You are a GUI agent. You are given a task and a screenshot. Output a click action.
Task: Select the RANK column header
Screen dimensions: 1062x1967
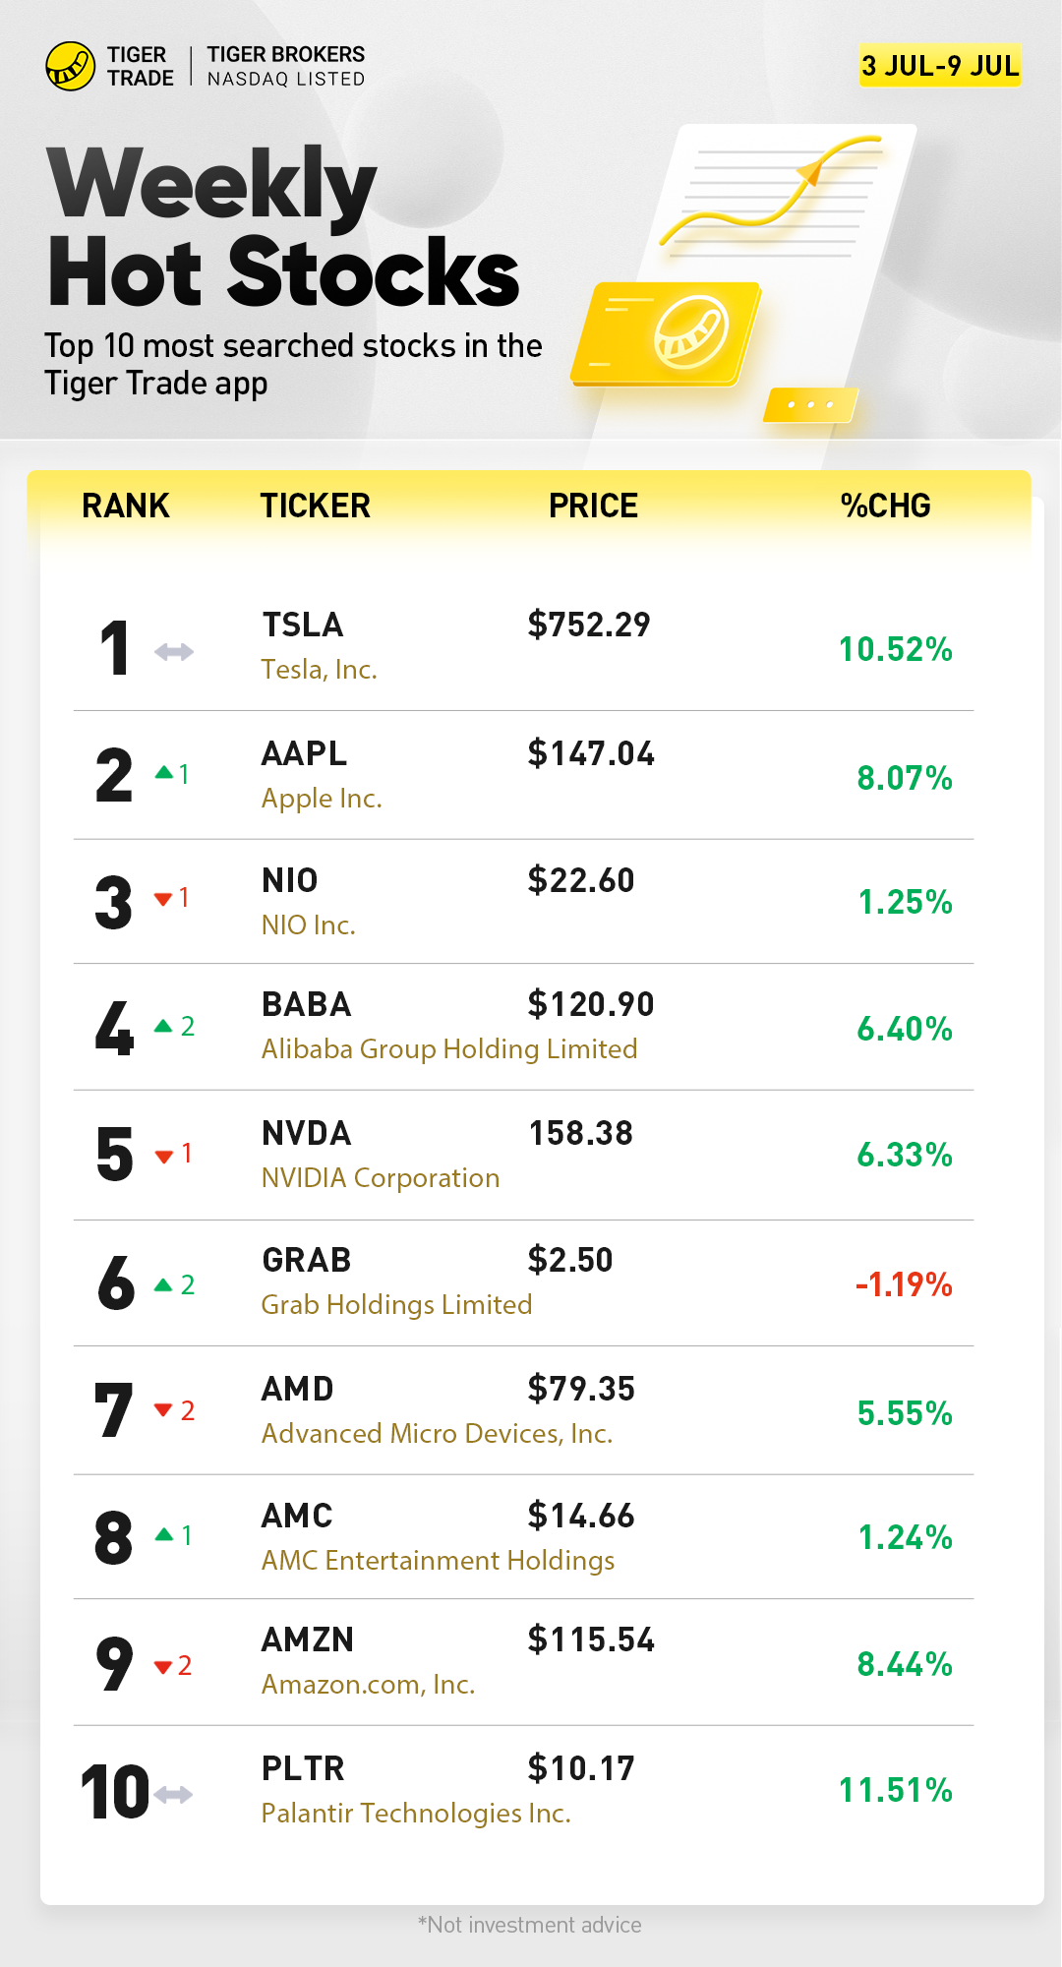pyautogui.click(x=126, y=506)
